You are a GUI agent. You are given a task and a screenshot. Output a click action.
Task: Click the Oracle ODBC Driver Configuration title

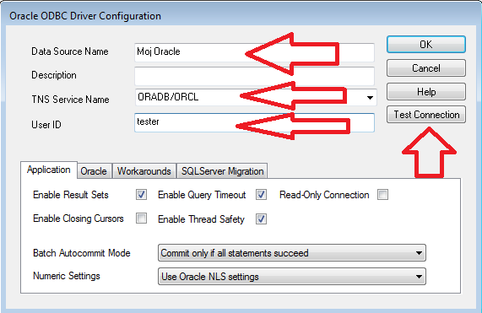coord(85,16)
